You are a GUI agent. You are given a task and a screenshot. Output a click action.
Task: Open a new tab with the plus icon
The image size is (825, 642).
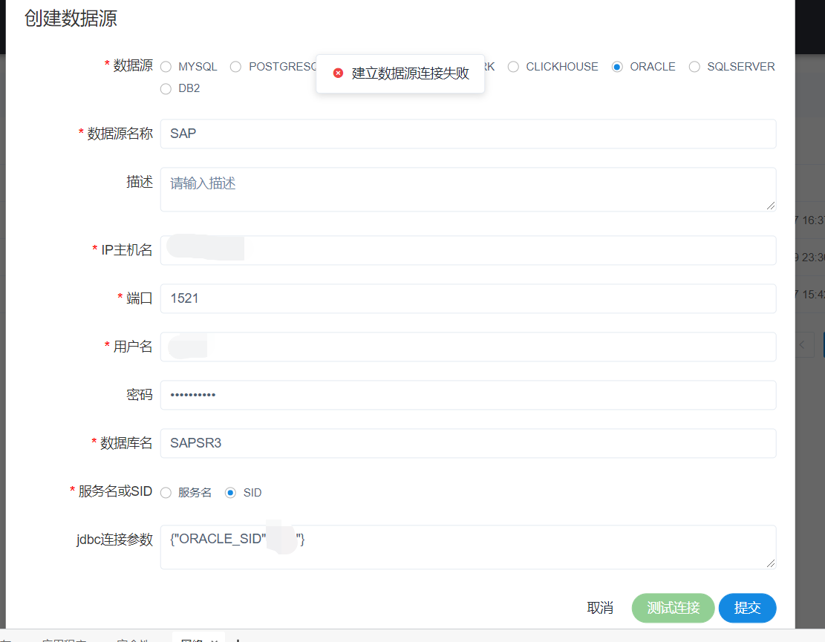tap(236, 638)
